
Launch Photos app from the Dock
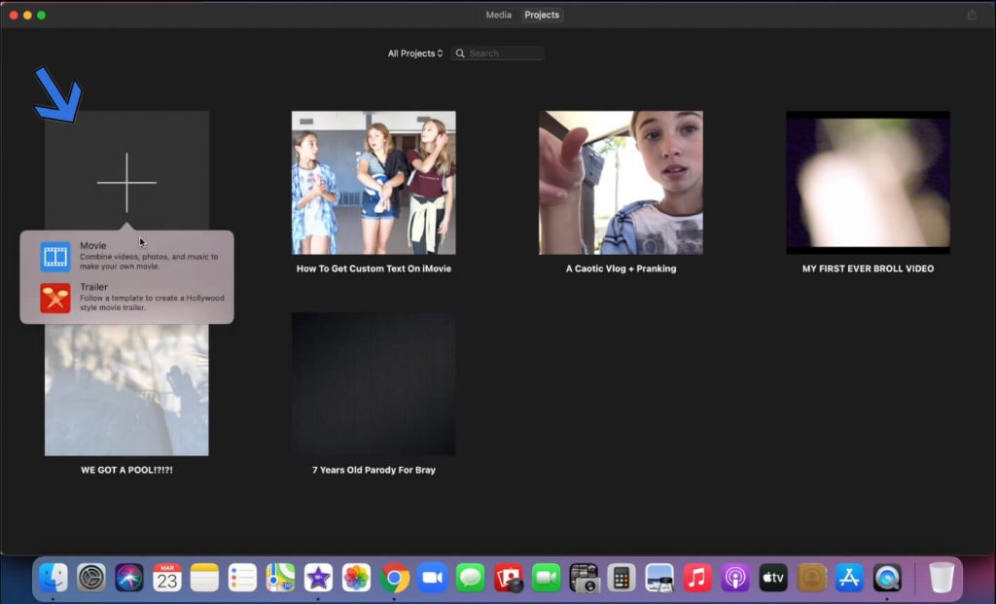pos(356,578)
